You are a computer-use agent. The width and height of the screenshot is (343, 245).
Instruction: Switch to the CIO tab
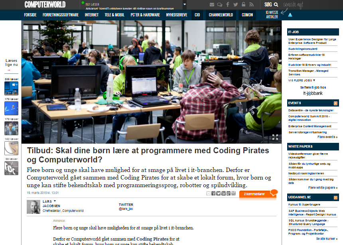pos(197,15)
